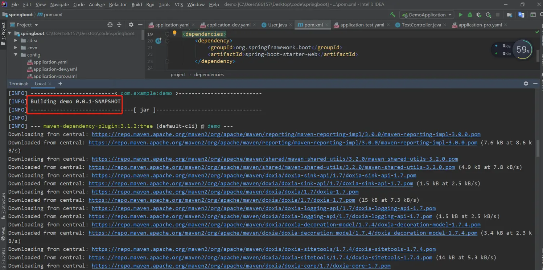Screen dimensions: 543x270
Task: Close the User.java editor tab
Action: tap(291, 25)
